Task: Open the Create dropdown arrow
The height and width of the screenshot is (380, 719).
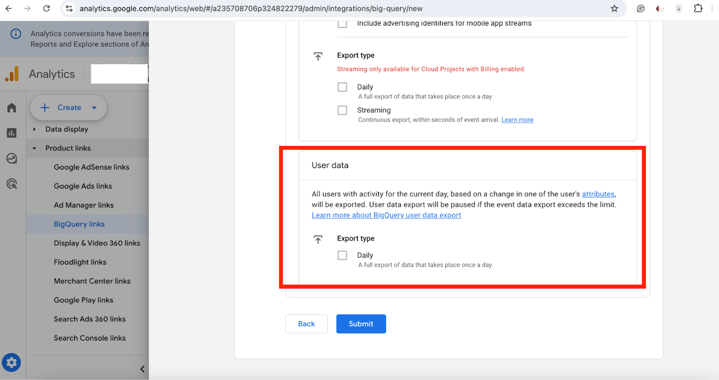Action: [94, 108]
